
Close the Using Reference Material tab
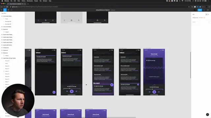tap(25, 4)
